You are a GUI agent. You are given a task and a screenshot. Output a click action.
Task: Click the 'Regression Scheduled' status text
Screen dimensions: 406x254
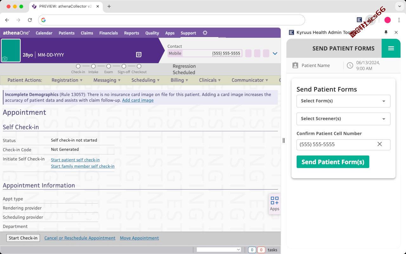(x=184, y=69)
